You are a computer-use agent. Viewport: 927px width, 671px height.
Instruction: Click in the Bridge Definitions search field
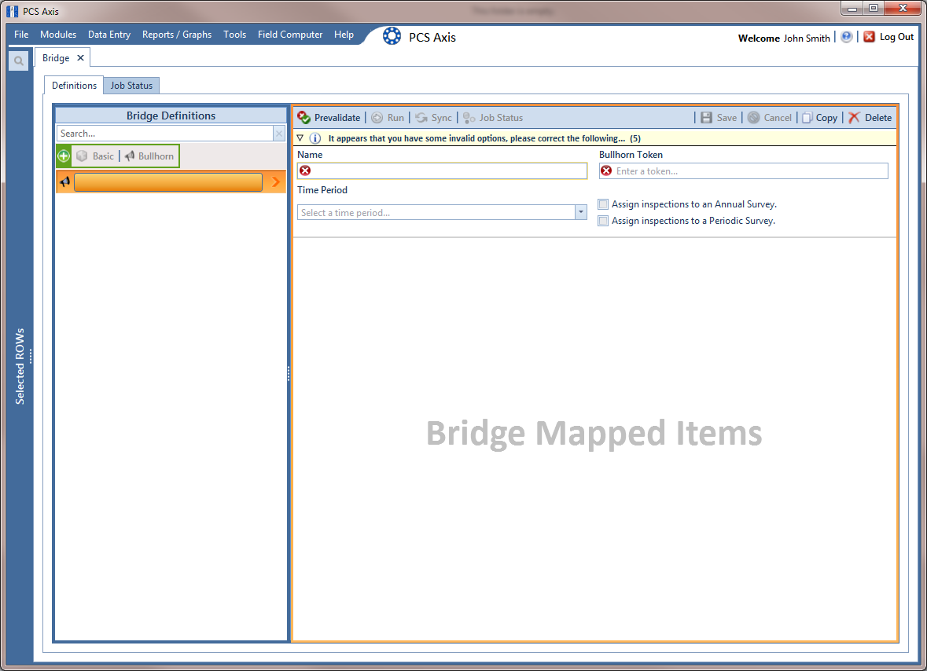[x=165, y=134]
